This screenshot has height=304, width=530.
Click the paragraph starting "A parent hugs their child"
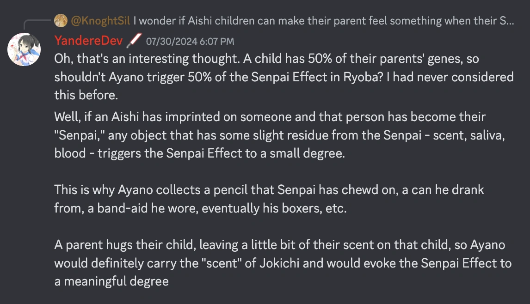283,263
